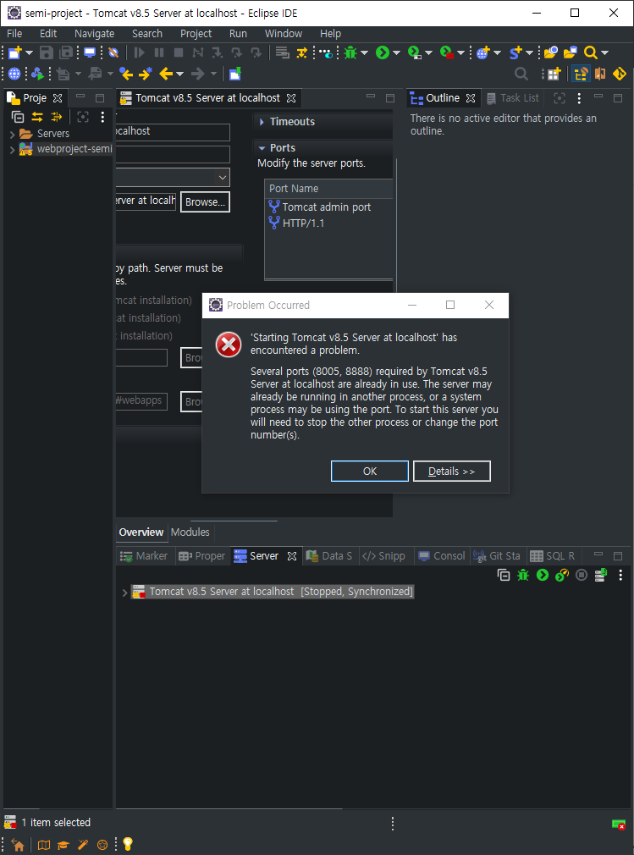This screenshot has width=634, height=855.
Task: Expand the Timeouts section
Action: [262, 122]
